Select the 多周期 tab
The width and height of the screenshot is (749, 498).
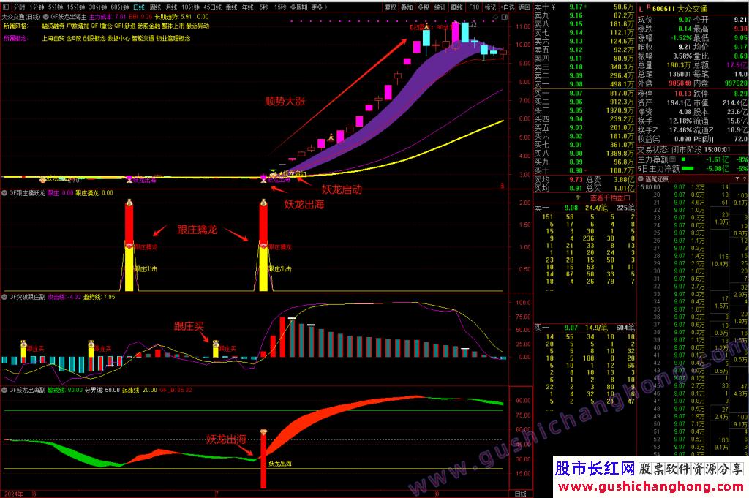[298, 7]
